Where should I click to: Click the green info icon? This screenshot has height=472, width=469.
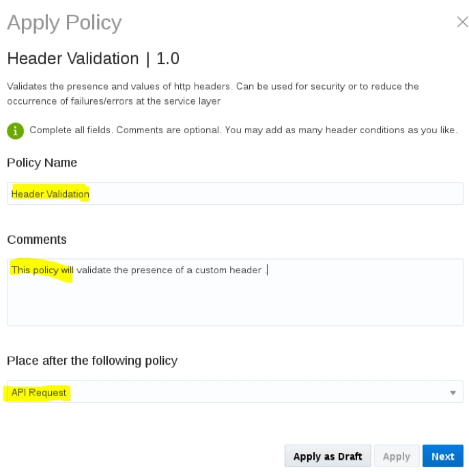click(x=15, y=130)
